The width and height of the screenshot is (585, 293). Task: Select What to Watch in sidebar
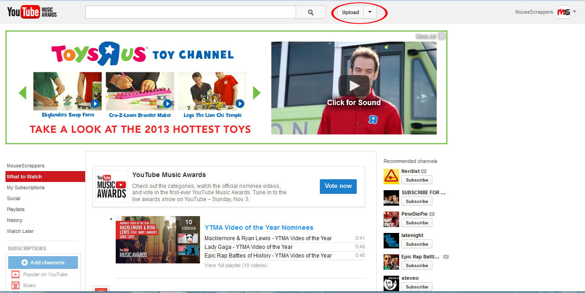click(x=46, y=177)
